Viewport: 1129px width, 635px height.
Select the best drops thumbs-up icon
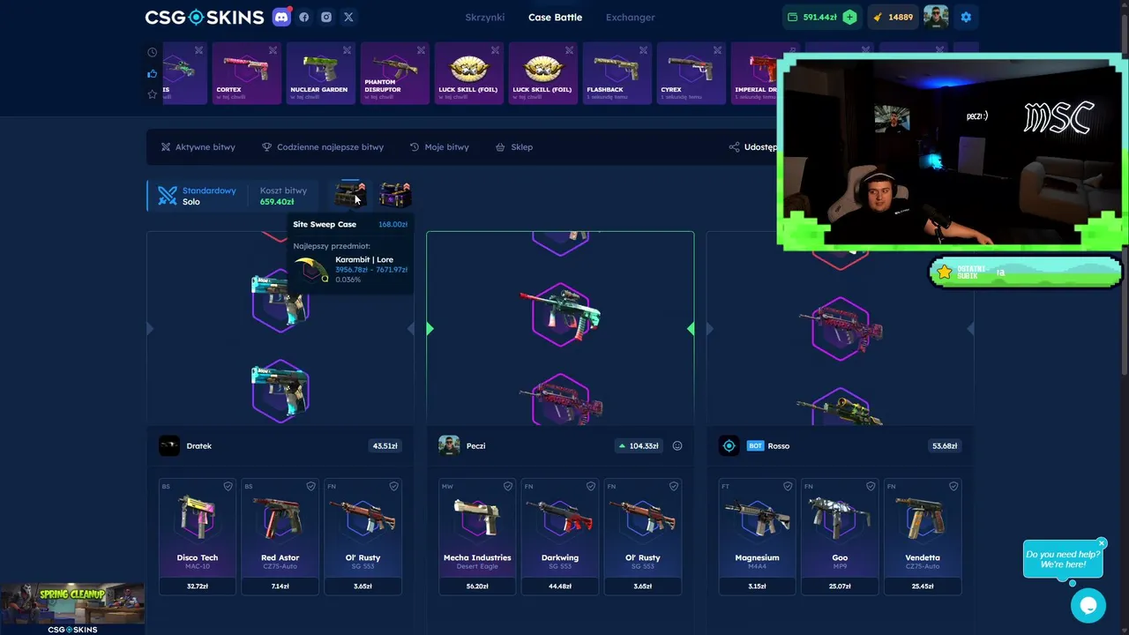point(153,73)
